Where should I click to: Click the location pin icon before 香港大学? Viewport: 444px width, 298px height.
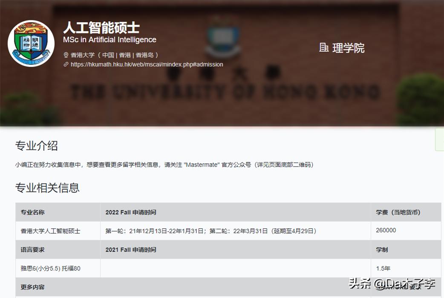[66, 55]
